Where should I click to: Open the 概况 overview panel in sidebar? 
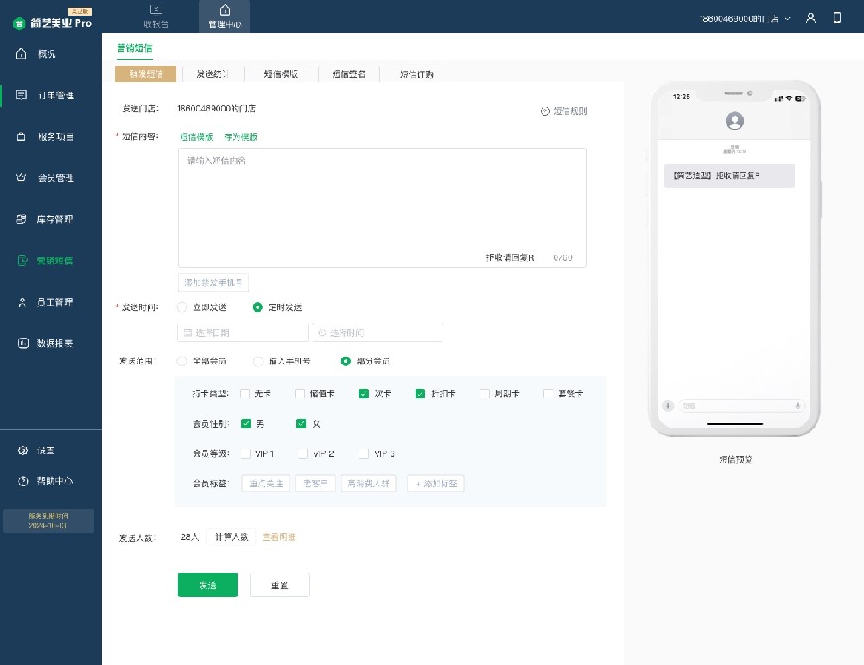tap(41, 54)
